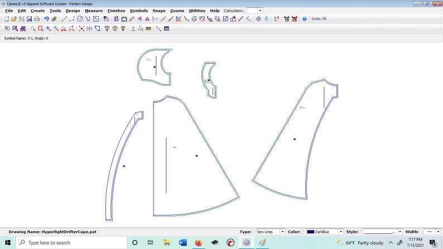Click the Zoom In plus magnifier
Screen dimensions: 443x249
tap(49, 28)
